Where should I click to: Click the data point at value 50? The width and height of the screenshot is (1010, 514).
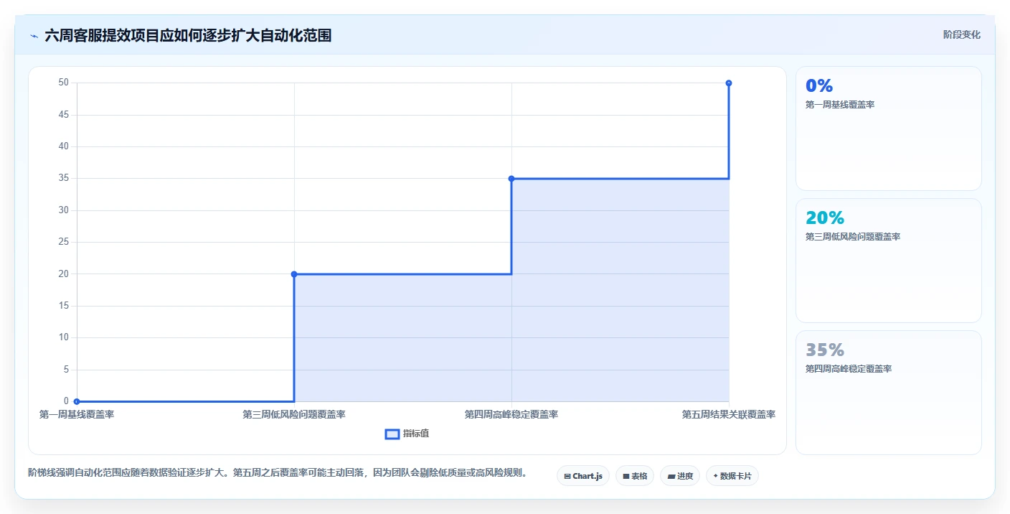(729, 83)
